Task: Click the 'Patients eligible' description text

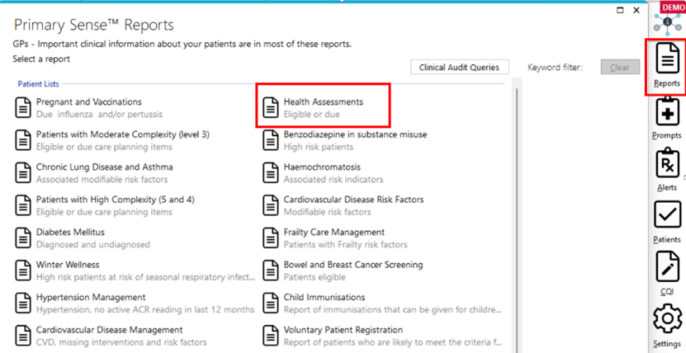Action: pyautogui.click(x=315, y=277)
